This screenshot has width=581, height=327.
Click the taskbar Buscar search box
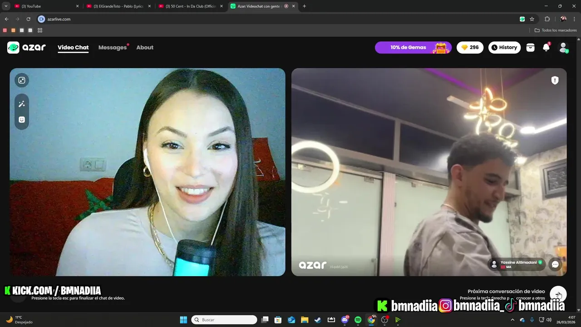coord(224,320)
